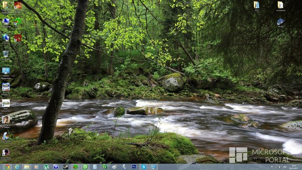Click the blue round arrow taskbar icon
Viewport: 302px width, 170px height.
56,167
